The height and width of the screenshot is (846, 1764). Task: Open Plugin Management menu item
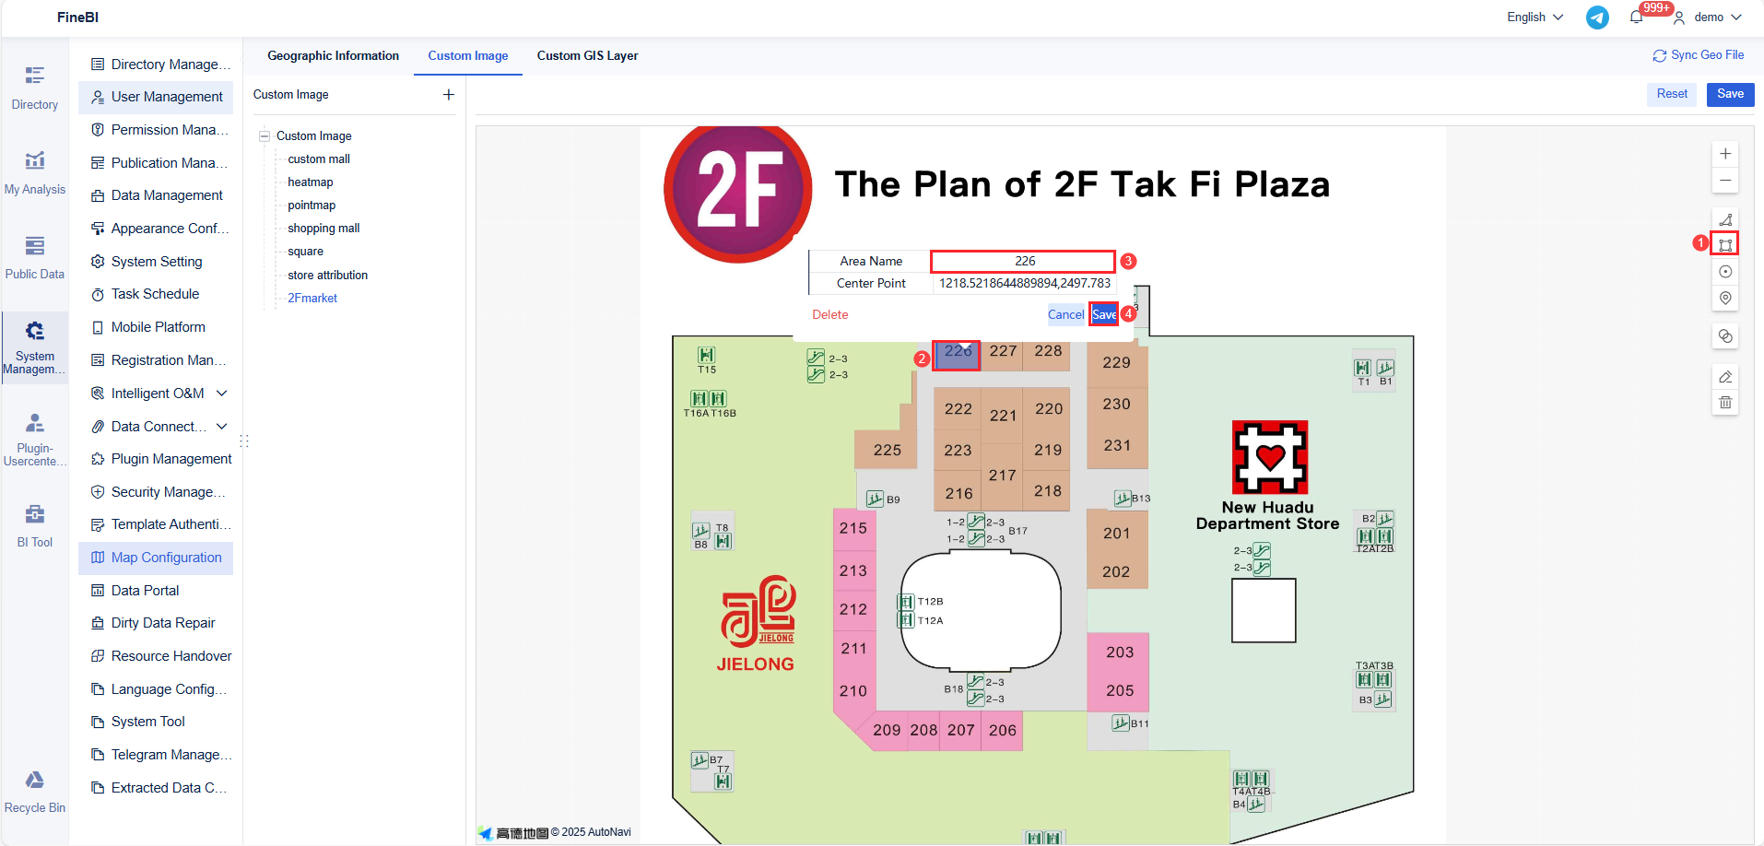click(156, 459)
